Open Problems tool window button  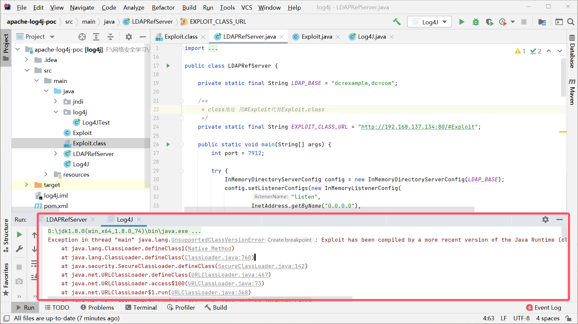[x=97, y=307]
